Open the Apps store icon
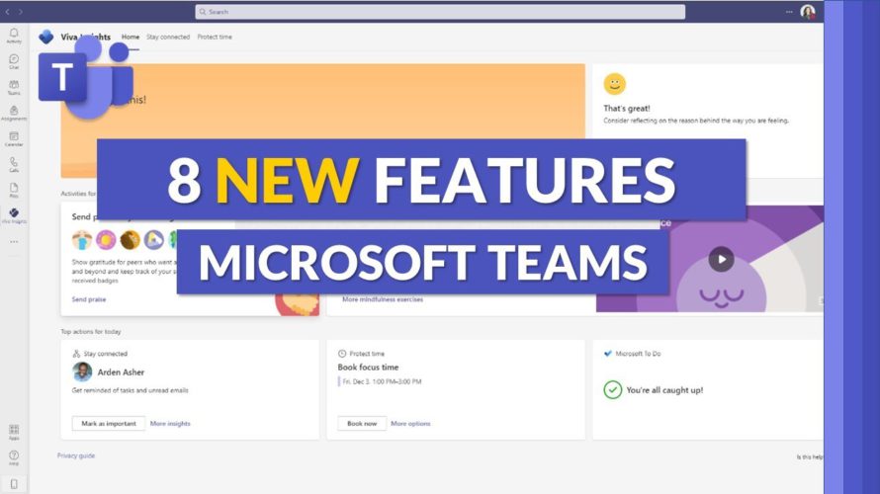This screenshot has height=494, width=880. [14, 433]
